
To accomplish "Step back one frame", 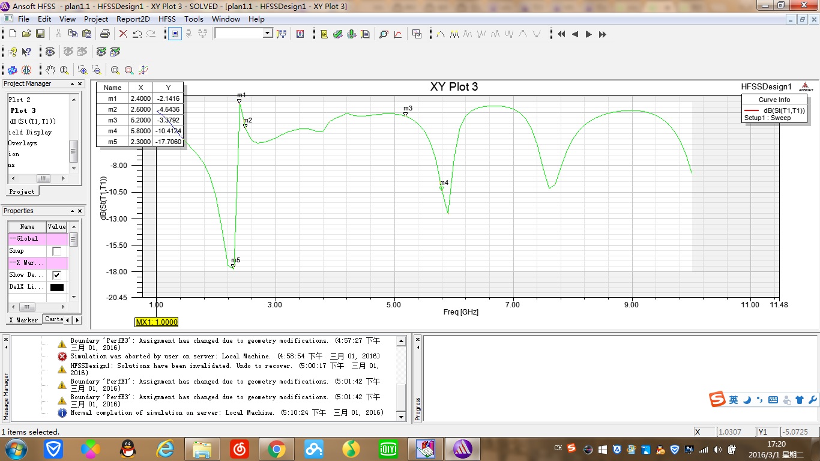I will (x=575, y=34).
